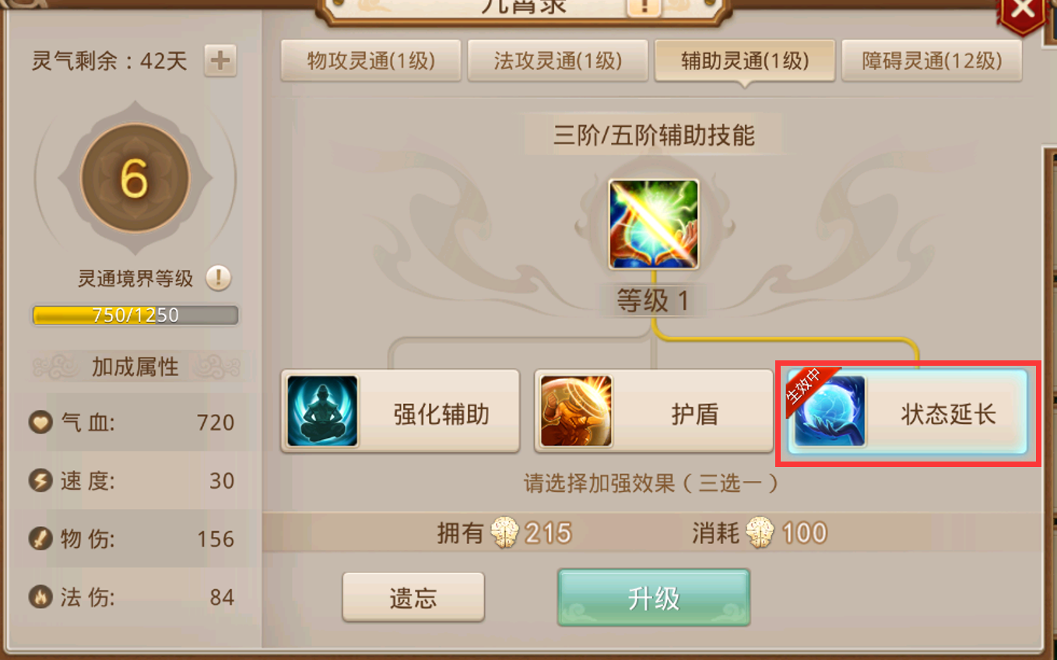Tap the info icon next to 灵通境界等级
The width and height of the screenshot is (1057, 660).
point(219,277)
